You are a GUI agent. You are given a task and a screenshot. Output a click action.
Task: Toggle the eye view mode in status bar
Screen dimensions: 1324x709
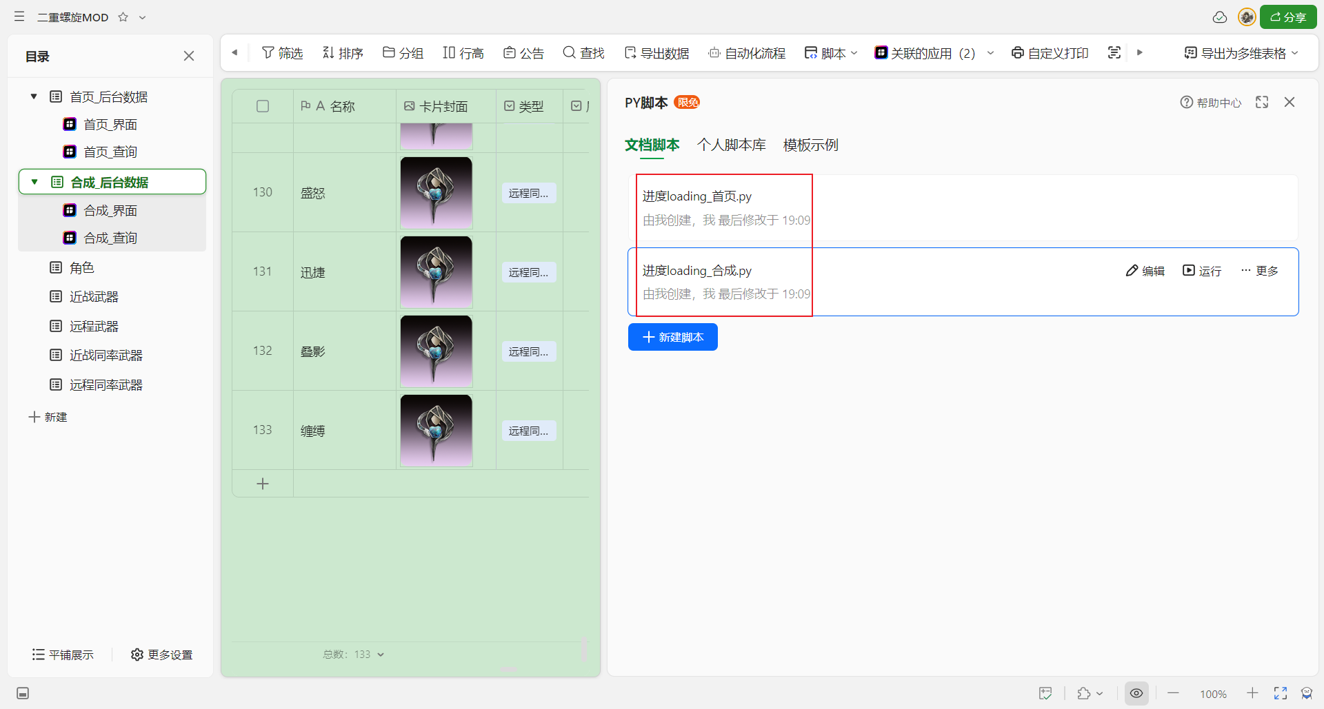(1136, 693)
